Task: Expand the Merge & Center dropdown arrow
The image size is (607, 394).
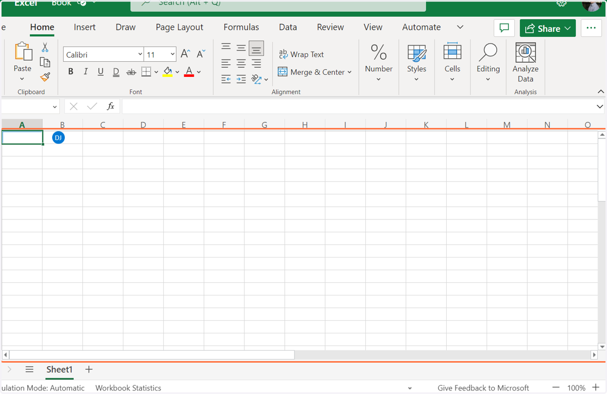Action: tap(350, 72)
